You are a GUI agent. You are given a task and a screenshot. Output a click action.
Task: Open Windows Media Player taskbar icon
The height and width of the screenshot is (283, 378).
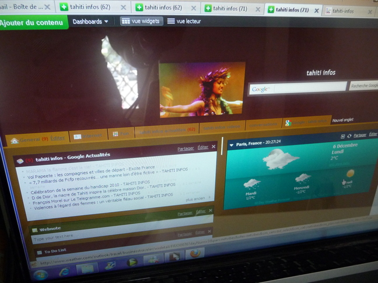(x=132, y=262)
